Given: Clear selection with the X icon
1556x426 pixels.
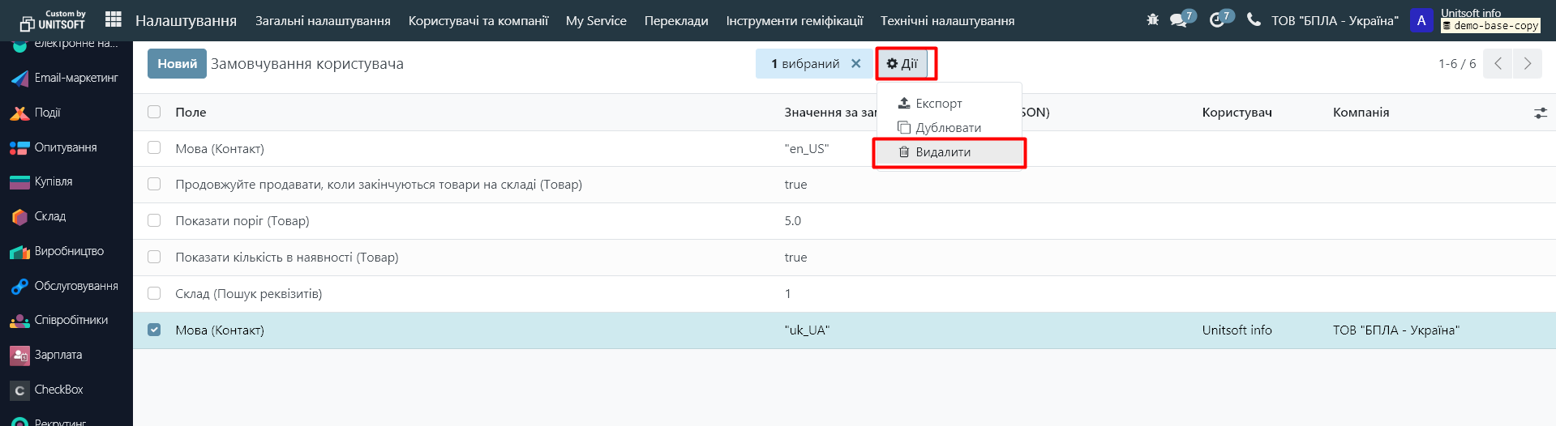Looking at the screenshot, I should coord(855,64).
